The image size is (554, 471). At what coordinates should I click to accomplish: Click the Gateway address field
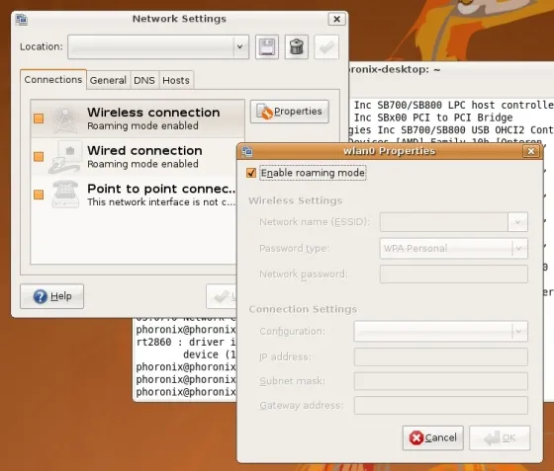(x=440, y=406)
